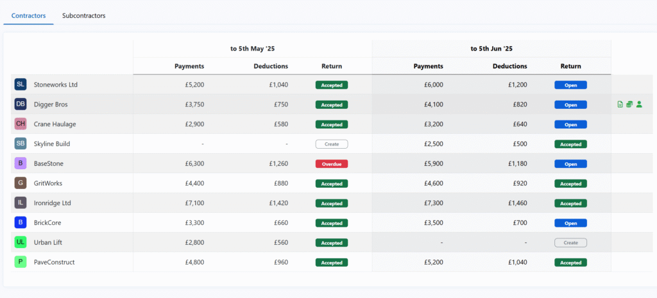View Skyline Build's Accepted June return
This screenshot has height=298, width=657.
click(x=570, y=144)
